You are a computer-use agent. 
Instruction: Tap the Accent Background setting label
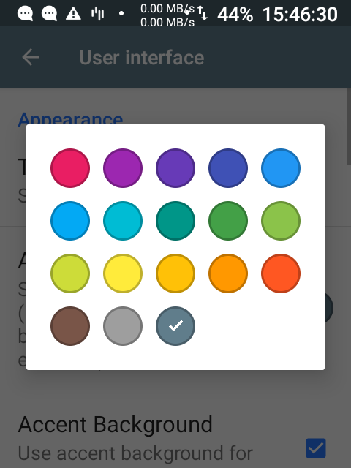coord(116,424)
